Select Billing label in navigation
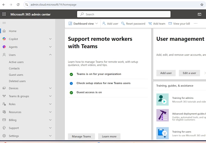 13,120
